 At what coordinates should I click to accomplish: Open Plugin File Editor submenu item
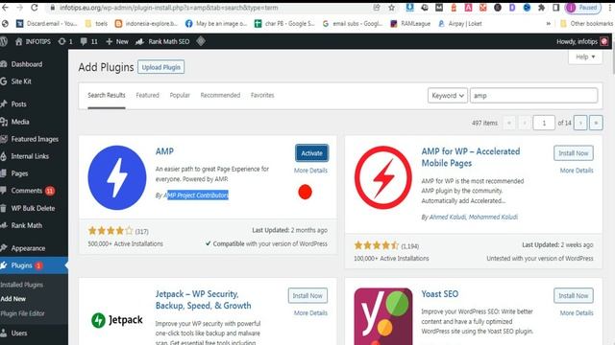pyautogui.click(x=22, y=313)
